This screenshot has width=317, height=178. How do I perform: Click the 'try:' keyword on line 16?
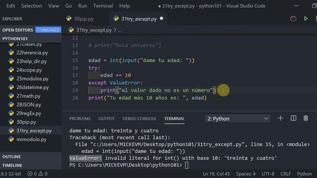[94, 68]
